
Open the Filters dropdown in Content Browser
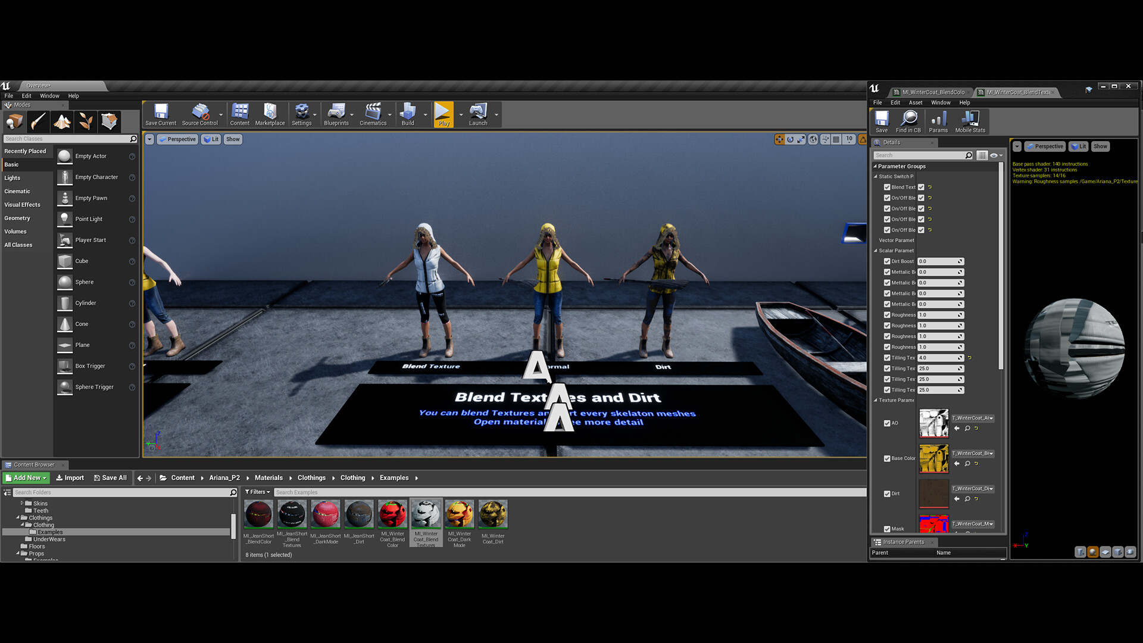coord(258,492)
